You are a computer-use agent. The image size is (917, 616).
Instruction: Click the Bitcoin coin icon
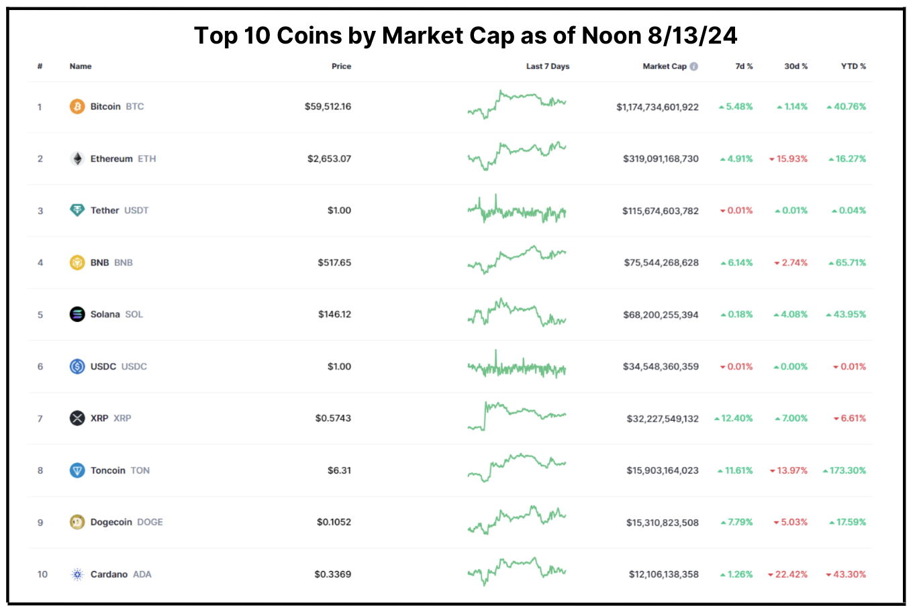(x=77, y=106)
